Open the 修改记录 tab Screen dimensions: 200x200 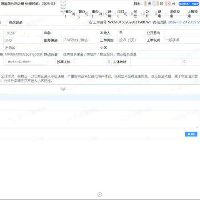tap(15, 22)
